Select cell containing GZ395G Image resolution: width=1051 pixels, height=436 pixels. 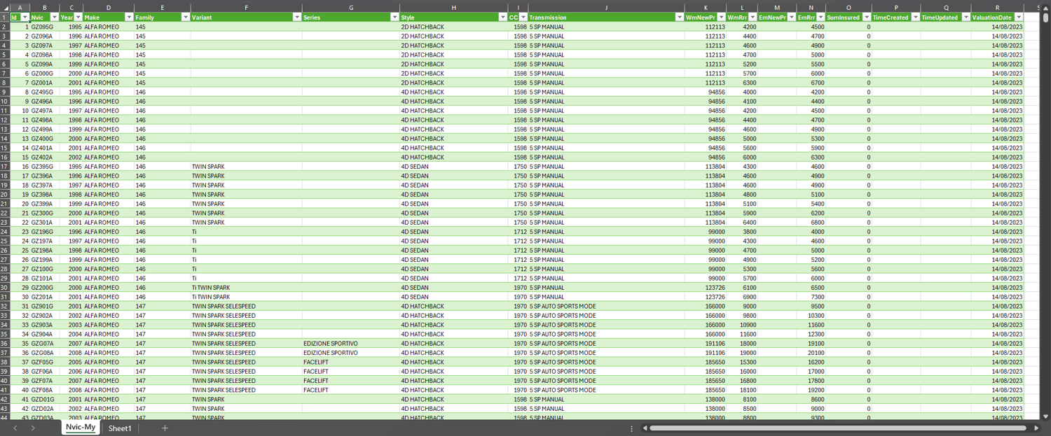coord(44,167)
